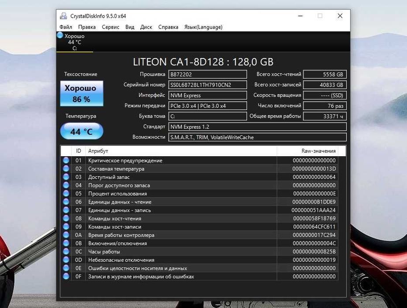Viewport: 407px width, 308px height.
Task: Minimize the CrystalDiskInfo window
Action: tap(300, 16)
